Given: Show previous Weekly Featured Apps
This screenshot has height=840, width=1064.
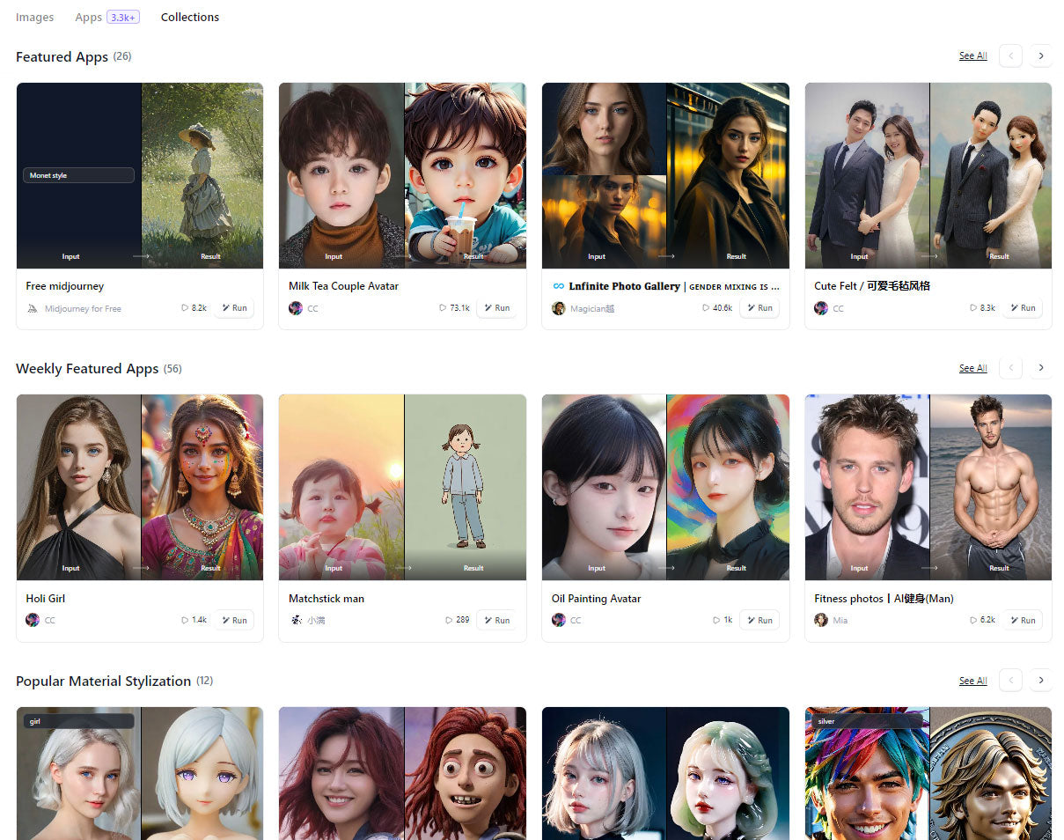Looking at the screenshot, I should (x=1010, y=368).
